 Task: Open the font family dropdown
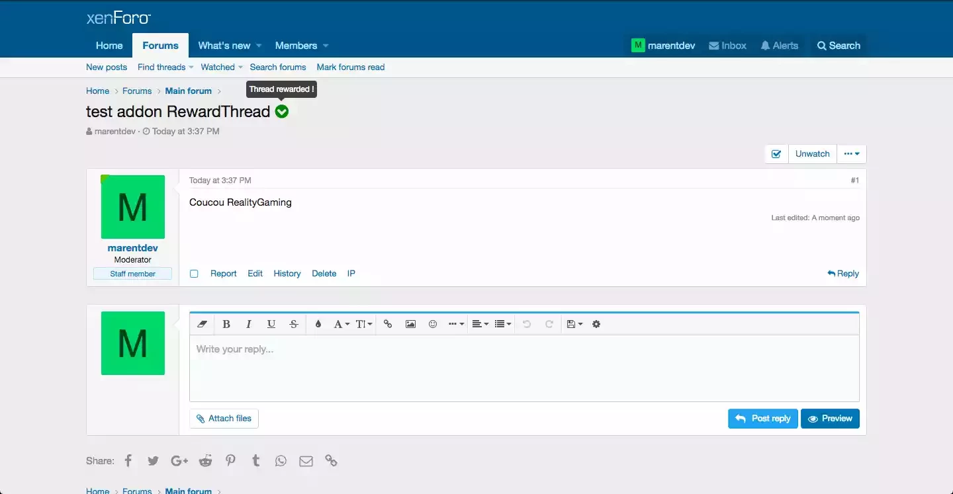[341, 324]
